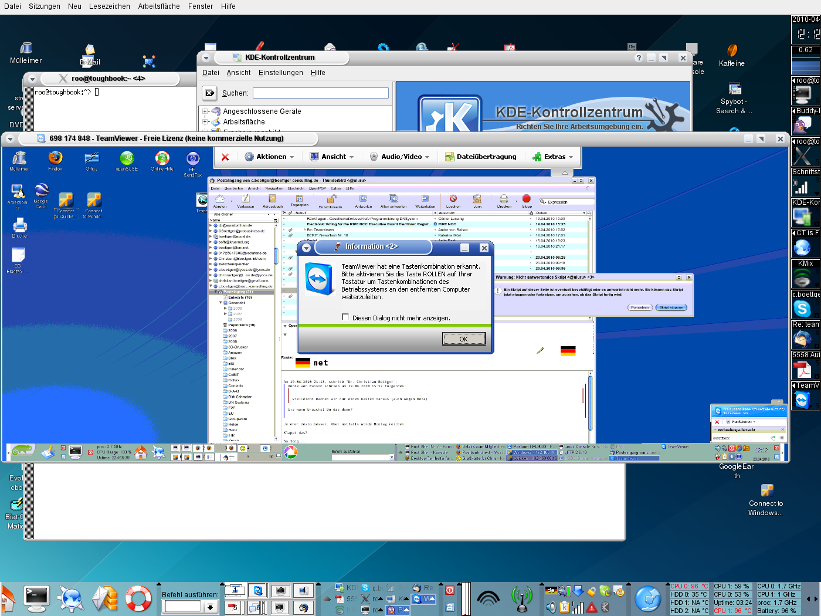The height and width of the screenshot is (616, 821).
Task: Open the Konqueror web browser icon in panel
Action: pos(71,600)
